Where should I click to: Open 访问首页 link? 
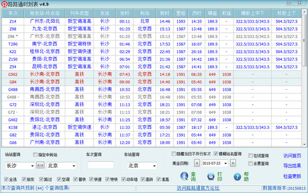292,156
